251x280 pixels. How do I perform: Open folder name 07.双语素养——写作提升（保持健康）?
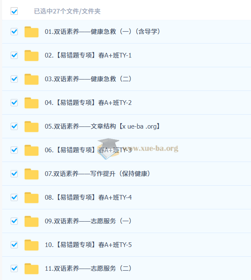[97, 173]
